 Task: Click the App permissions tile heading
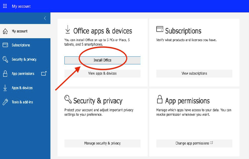click(187, 101)
